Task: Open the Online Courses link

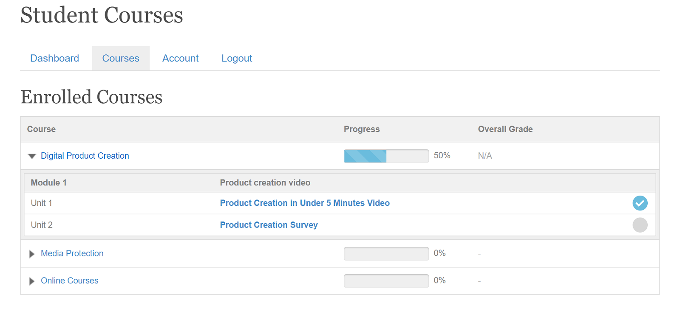Action: click(70, 281)
